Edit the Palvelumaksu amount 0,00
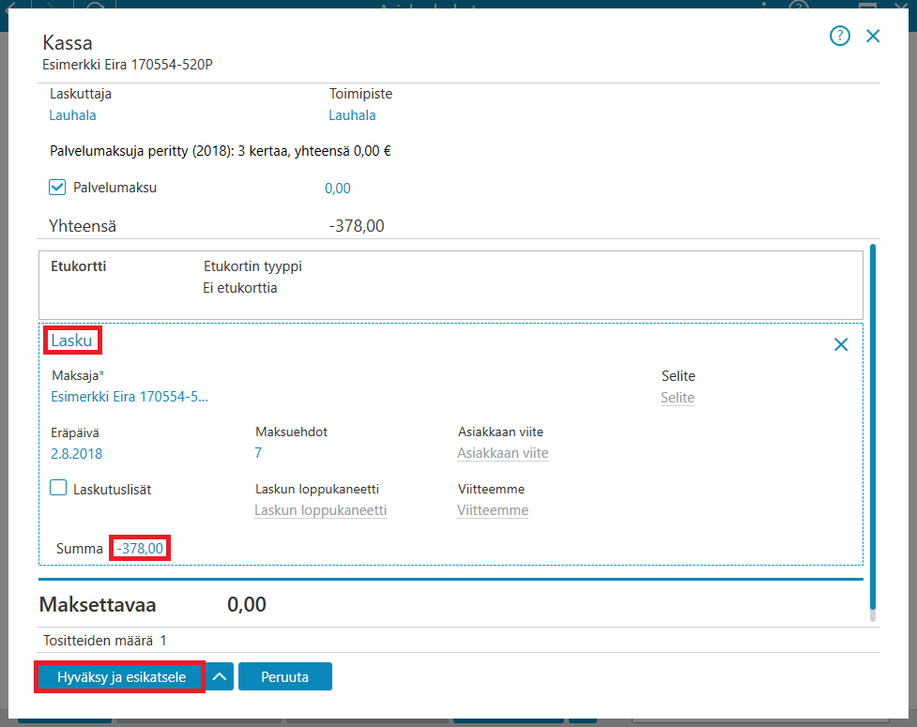The height and width of the screenshot is (727, 917). click(338, 189)
